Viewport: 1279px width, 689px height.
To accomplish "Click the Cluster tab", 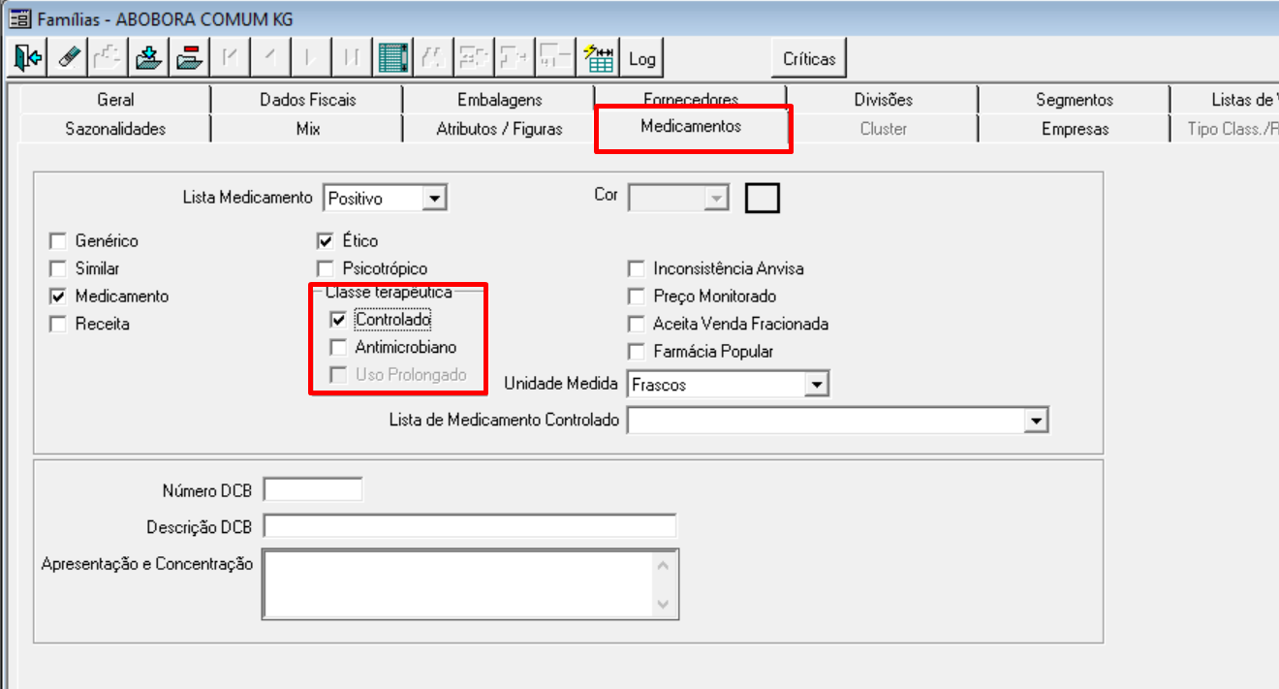I will click(x=883, y=129).
